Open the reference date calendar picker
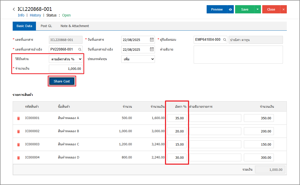 point(152,49)
